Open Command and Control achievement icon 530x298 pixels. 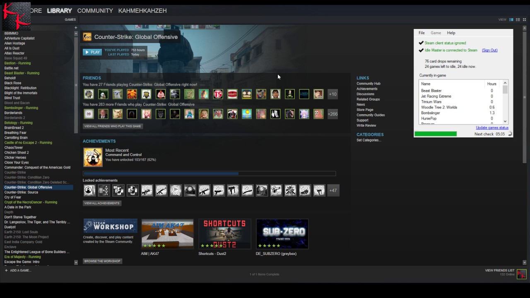(93, 157)
